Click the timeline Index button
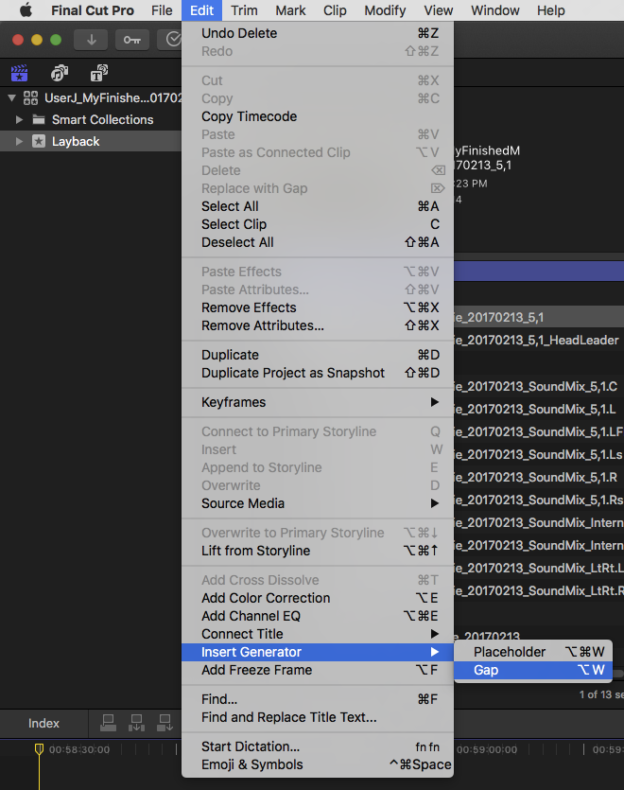Viewport: 624px width, 790px height. (x=43, y=723)
